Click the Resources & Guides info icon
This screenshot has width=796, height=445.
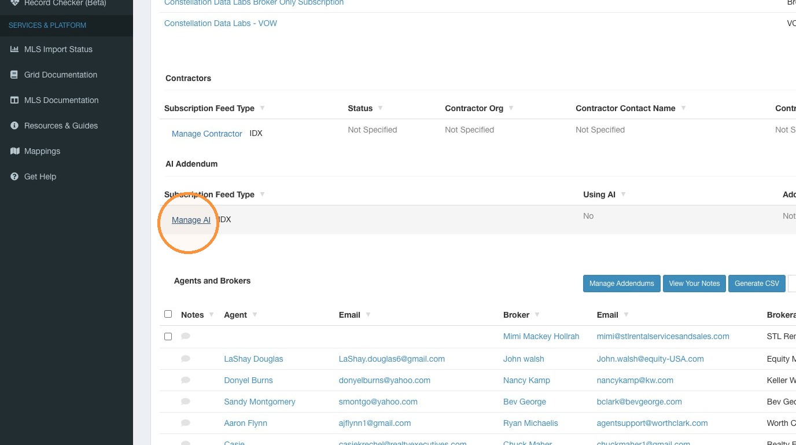pos(14,126)
